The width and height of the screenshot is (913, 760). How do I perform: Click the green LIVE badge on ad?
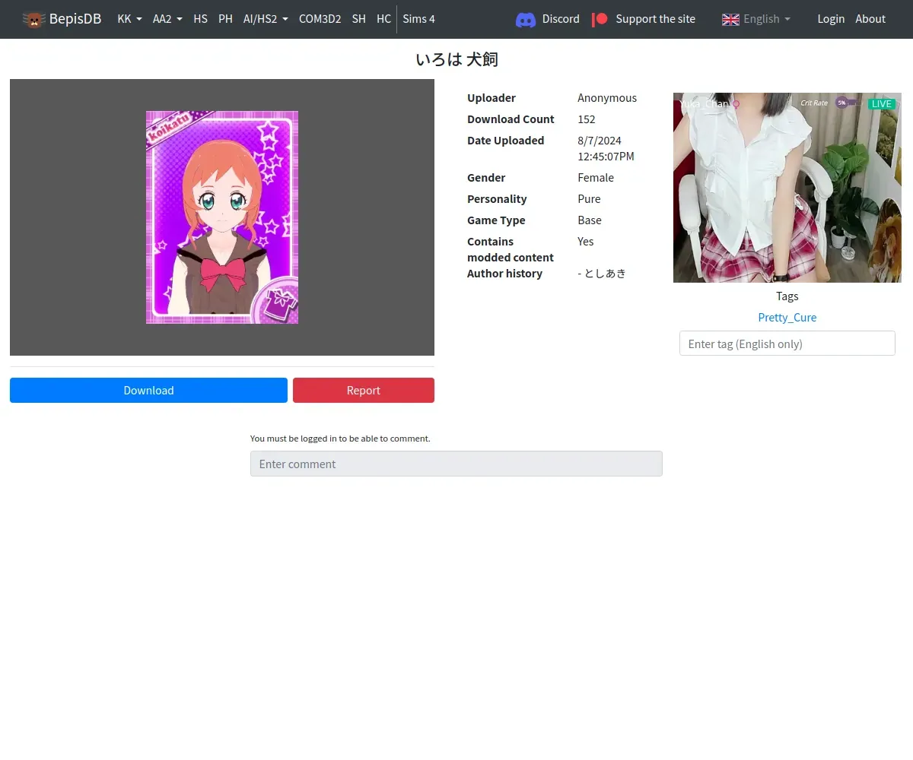click(x=882, y=104)
